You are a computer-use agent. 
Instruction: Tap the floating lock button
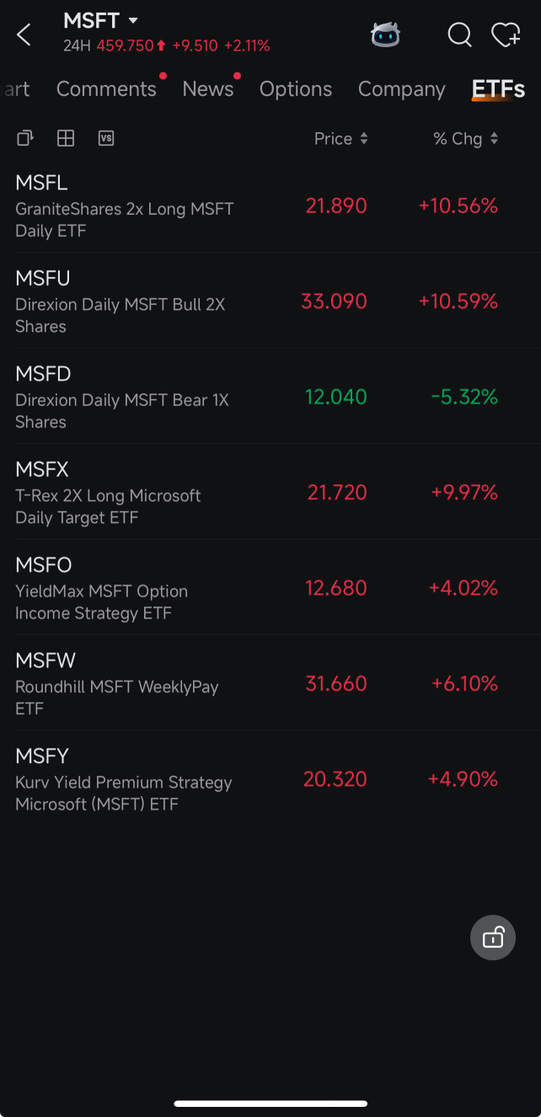[493, 937]
